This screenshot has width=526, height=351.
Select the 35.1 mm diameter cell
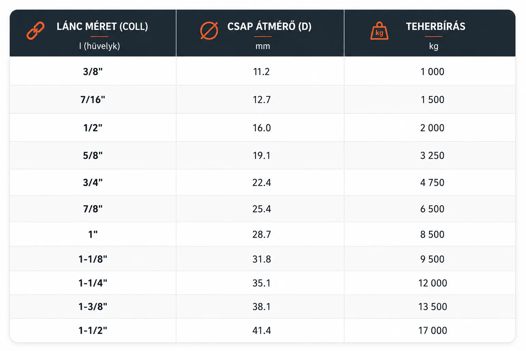(262, 283)
